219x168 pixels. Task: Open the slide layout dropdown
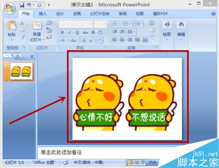(50, 23)
